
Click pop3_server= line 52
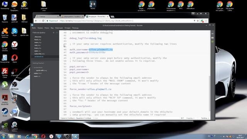click(78, 66)
